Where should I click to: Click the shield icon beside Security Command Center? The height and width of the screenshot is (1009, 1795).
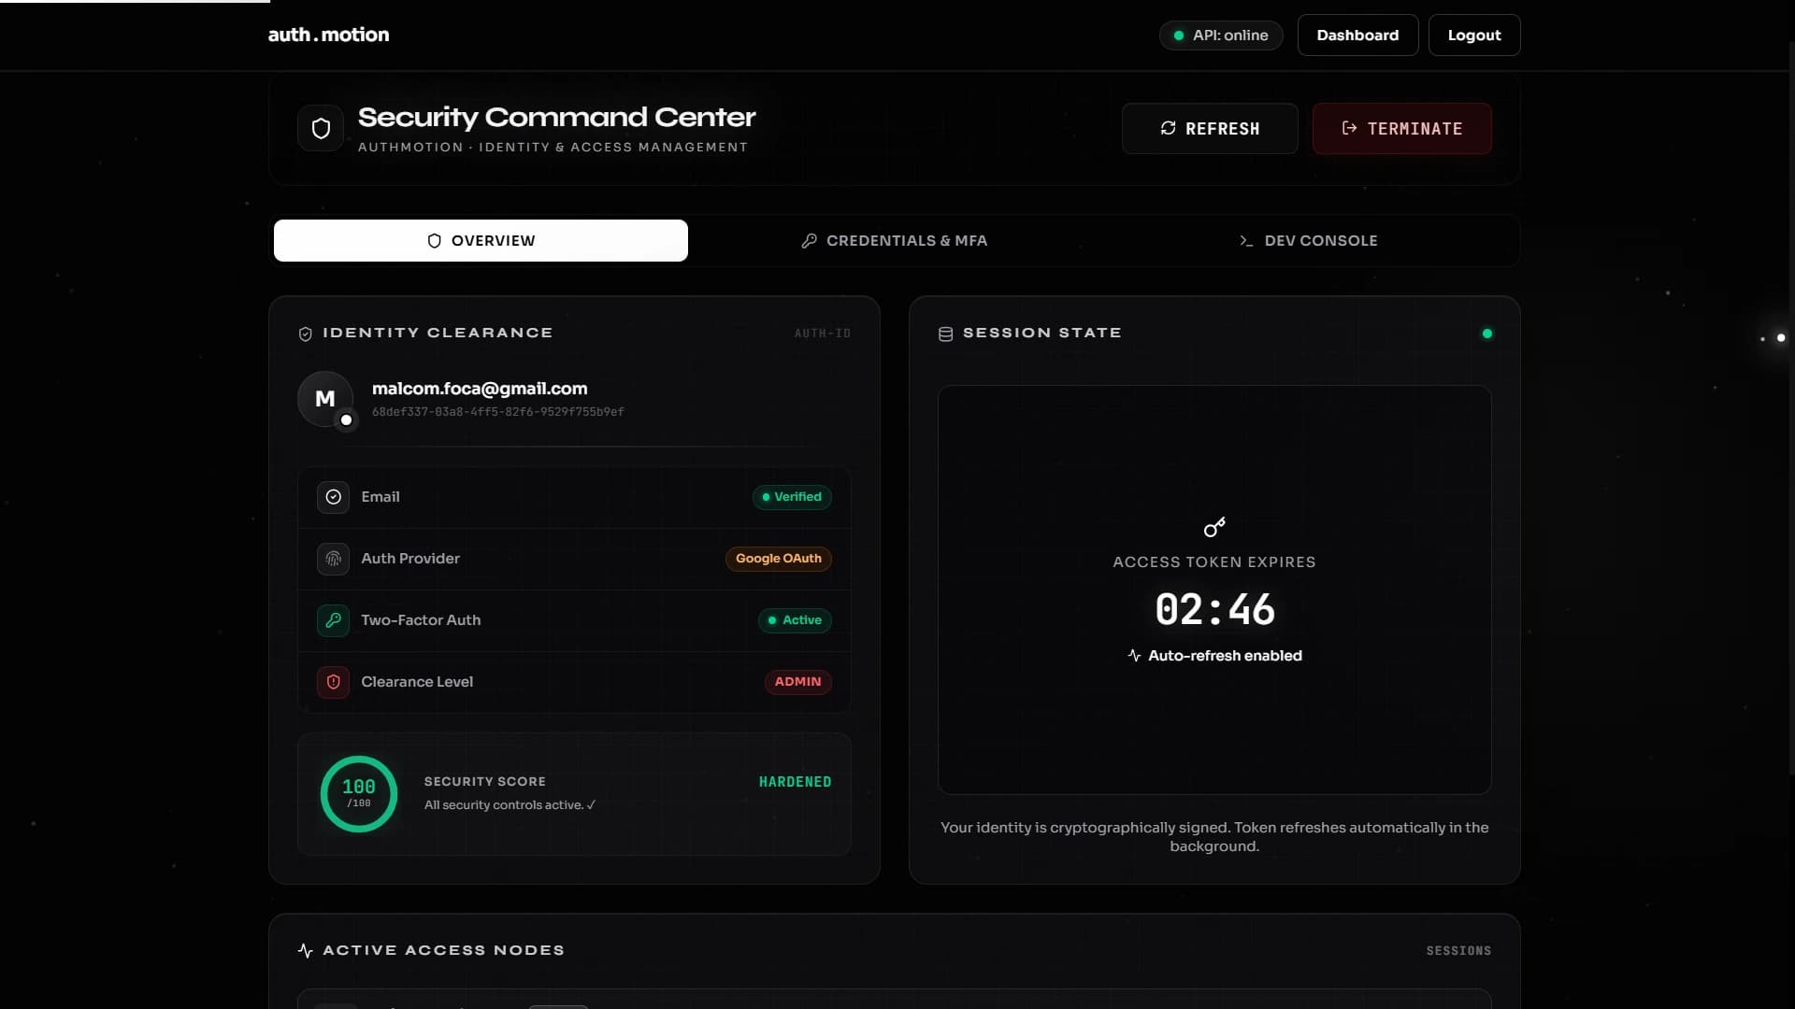coord(321,129)
